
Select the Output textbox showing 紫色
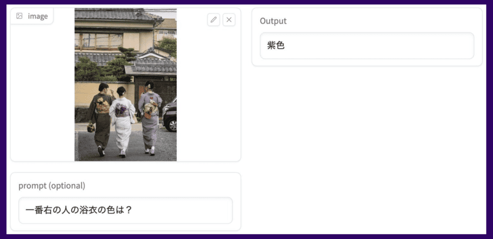coord(367,46)
